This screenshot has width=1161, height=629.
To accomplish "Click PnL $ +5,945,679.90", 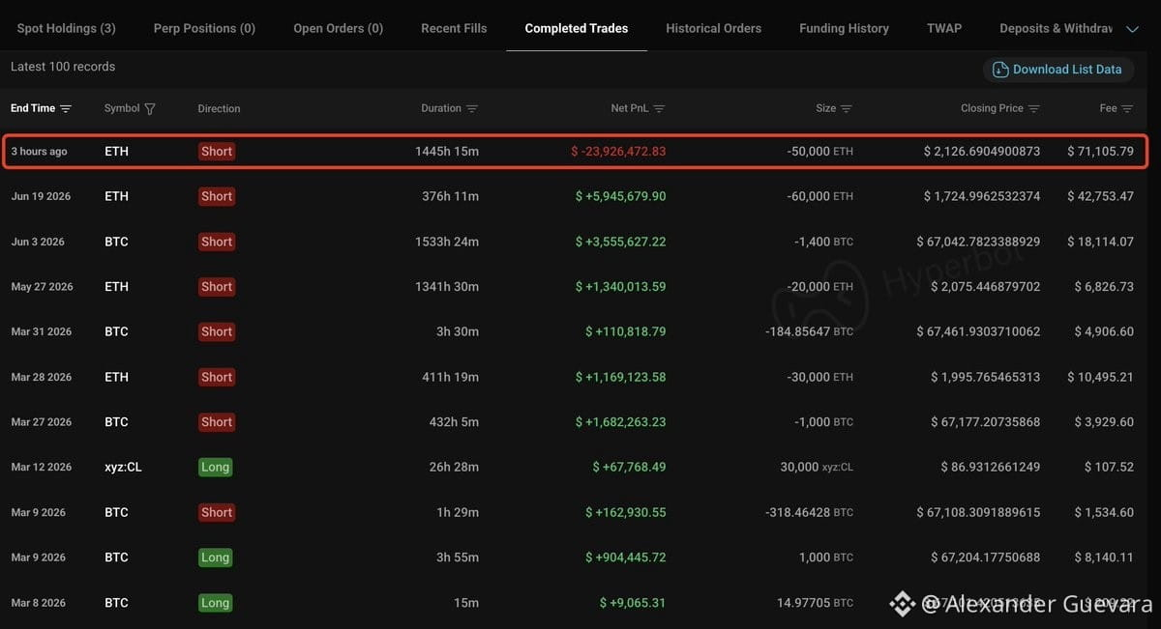I will click(x=620, y=196).
